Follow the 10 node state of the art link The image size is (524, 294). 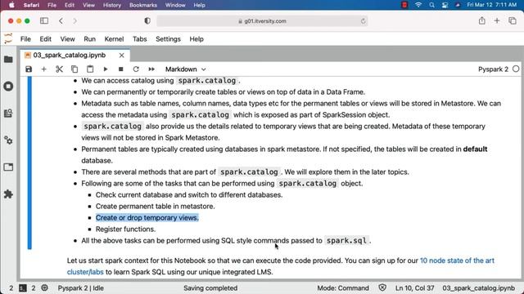457,261
